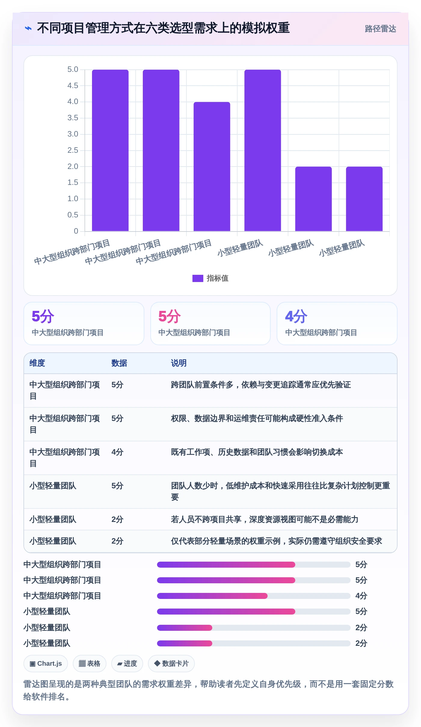Click the 5.0 y-axis tick label
Image resolution: width=421 pixels, height=727 pixels.
[x=73, y=69]
